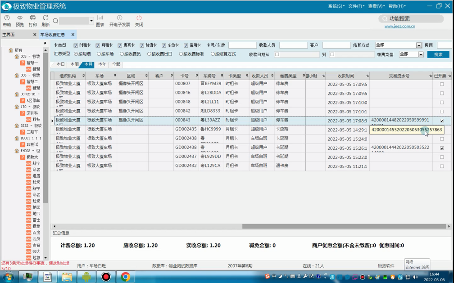Image resolution: width=454 pixels, height=283 pixels.
Task: Click the 卡号/车牌 input field
Action: 242,45
